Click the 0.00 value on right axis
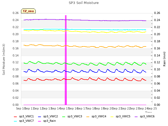This screenshot has height=126, width=168. coord(157,105)
